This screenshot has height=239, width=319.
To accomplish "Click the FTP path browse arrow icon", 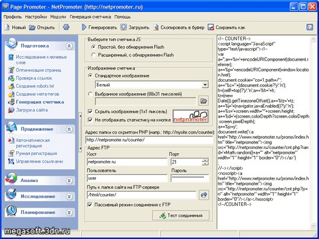I will click(x=203, y=195).
